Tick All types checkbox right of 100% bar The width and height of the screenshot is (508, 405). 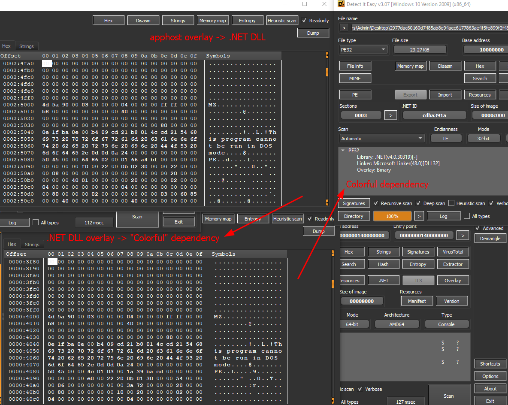click(x=467, y=216)
